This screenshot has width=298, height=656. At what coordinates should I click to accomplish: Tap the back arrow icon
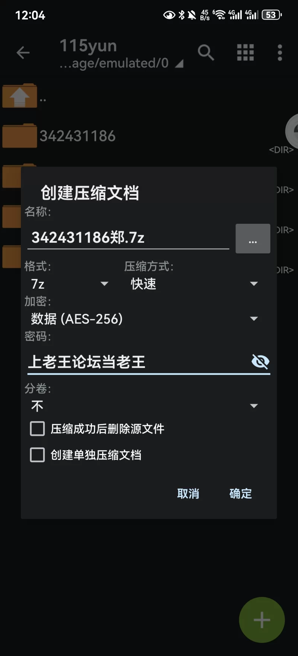23,53
